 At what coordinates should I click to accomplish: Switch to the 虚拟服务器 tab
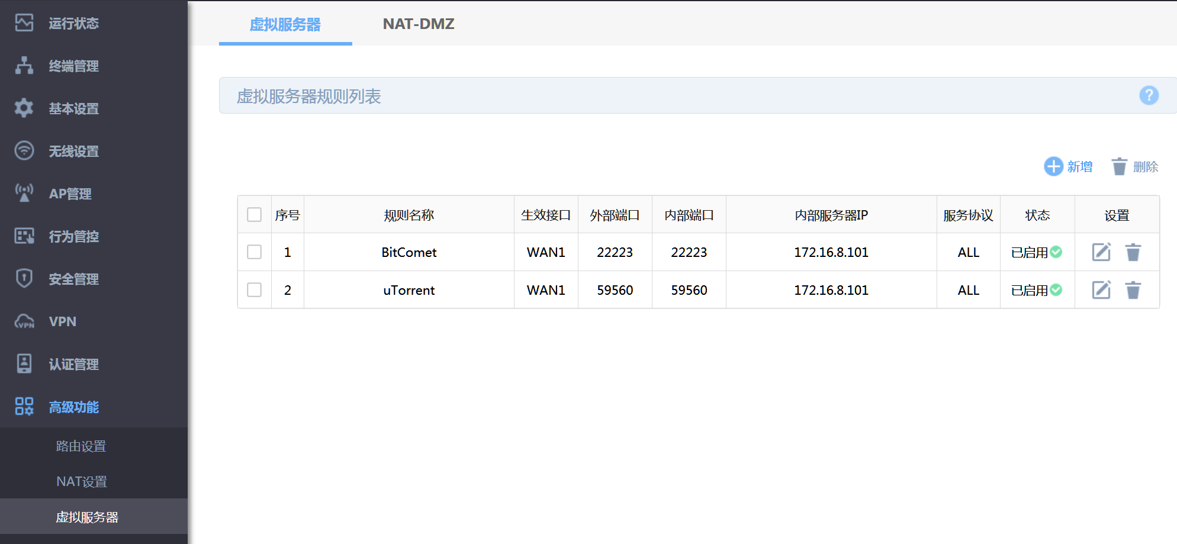285,24
